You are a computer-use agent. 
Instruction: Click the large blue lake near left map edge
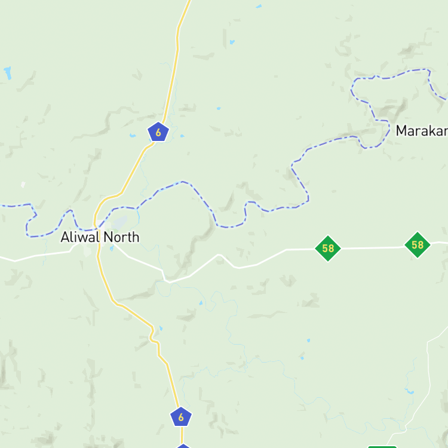(8, 73)
